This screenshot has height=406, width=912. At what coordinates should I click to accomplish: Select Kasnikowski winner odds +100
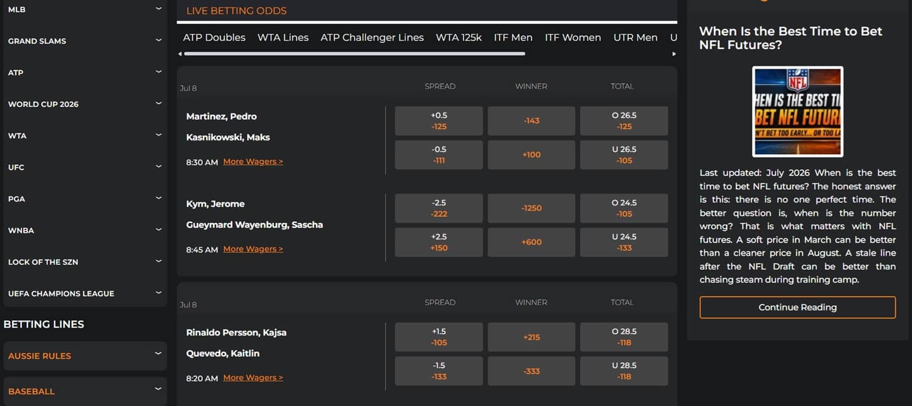531,155
